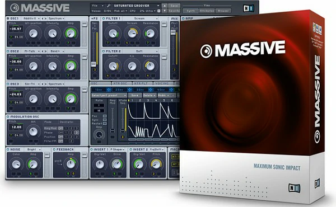This screenshot has width=336, height=207.
Task: Click the 2 Env modulation cross handle
Action: pos(129,90)
